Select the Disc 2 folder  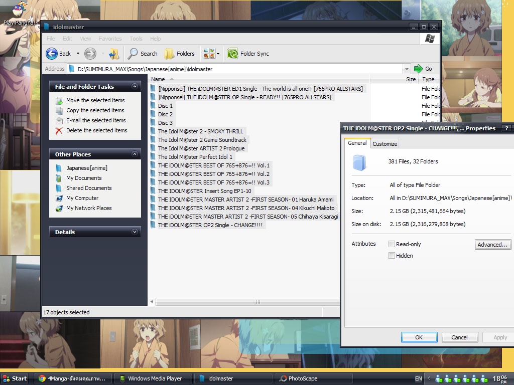[x=165, y=114]
